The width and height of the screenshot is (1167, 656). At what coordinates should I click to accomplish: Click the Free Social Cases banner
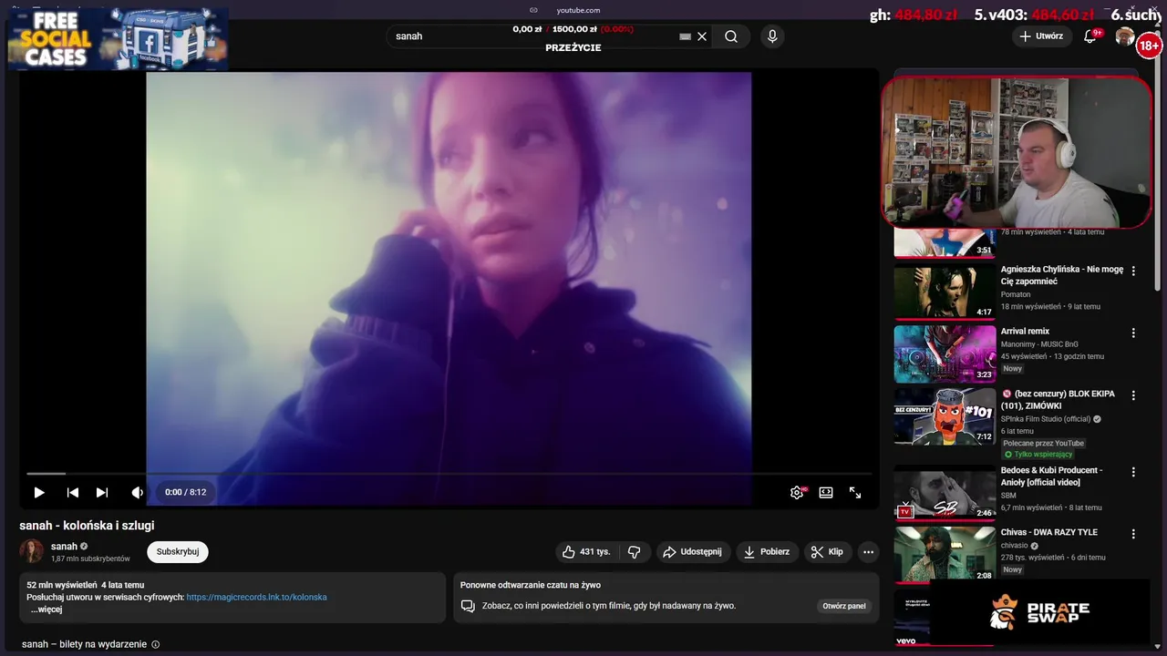pyautogui.click(x=118, y=39)
